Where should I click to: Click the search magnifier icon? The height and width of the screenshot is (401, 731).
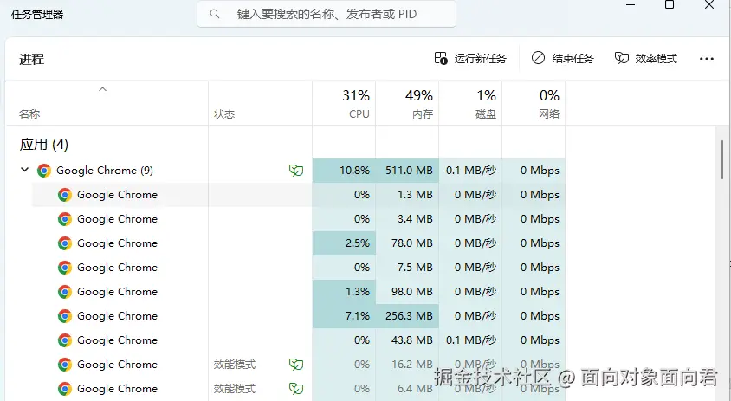pos(215,14)
